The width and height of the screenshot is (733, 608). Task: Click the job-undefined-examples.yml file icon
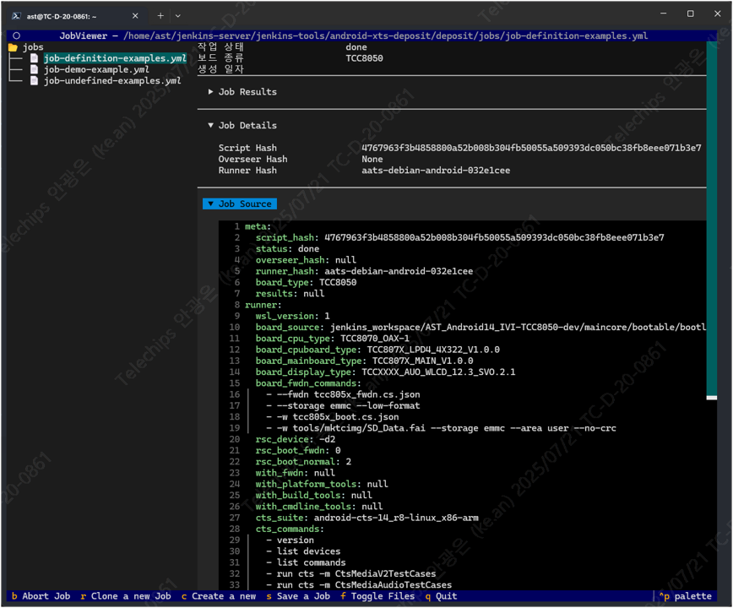point(35,81)
